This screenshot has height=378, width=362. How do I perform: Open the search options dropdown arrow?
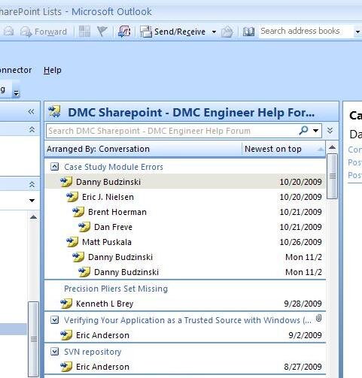(315, 131)
